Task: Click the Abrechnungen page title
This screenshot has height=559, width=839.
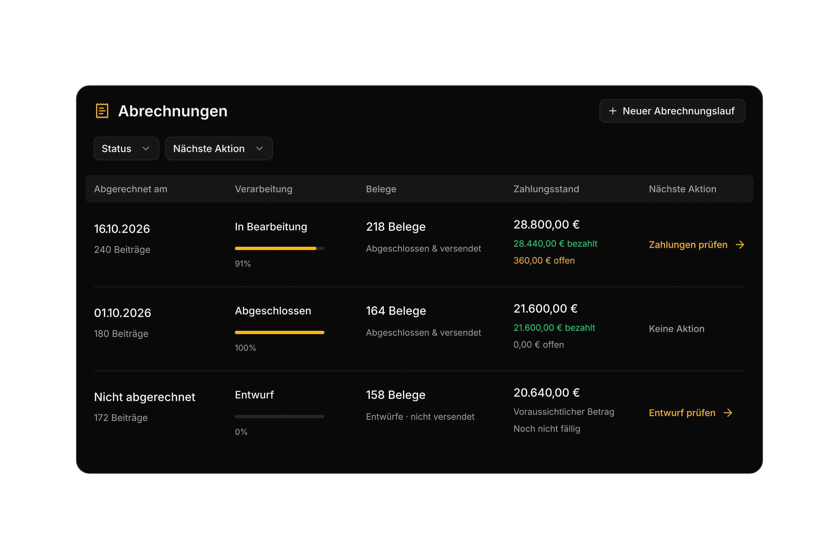Action: [173, 111]
